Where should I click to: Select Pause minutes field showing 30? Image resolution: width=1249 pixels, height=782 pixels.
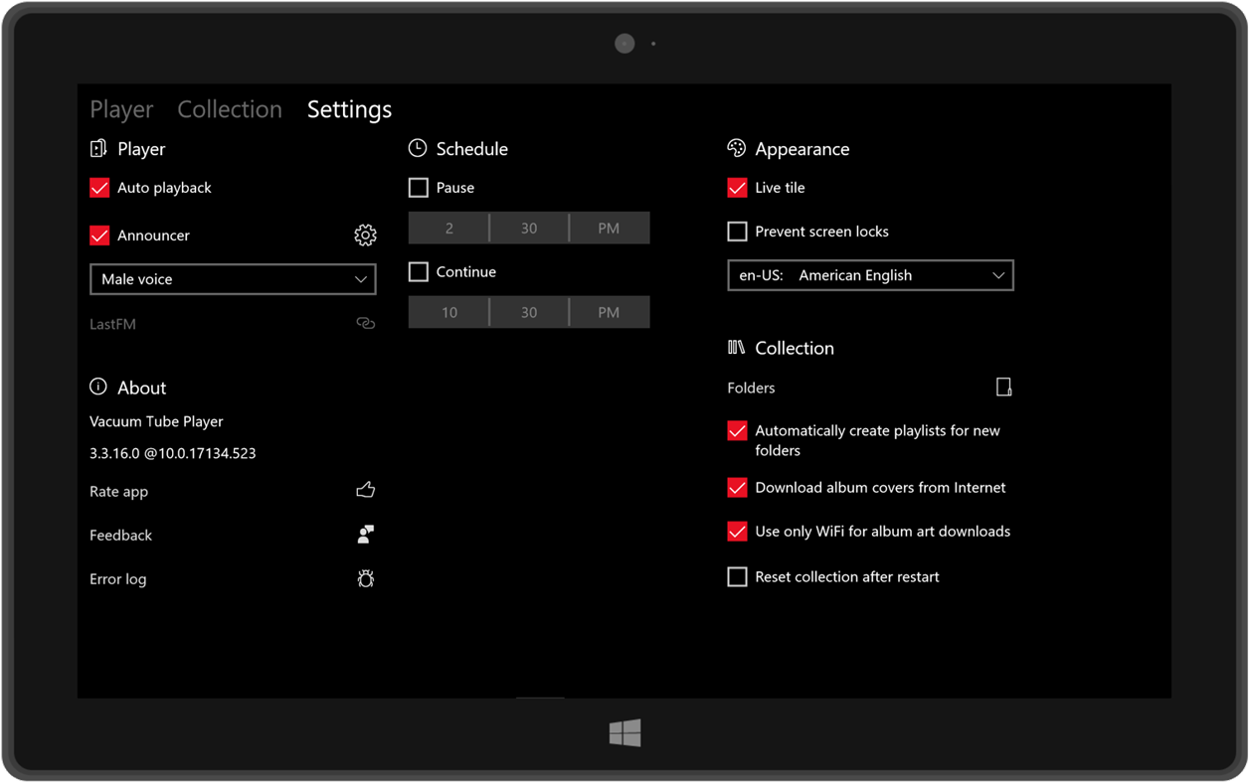(x=529, y=229)
